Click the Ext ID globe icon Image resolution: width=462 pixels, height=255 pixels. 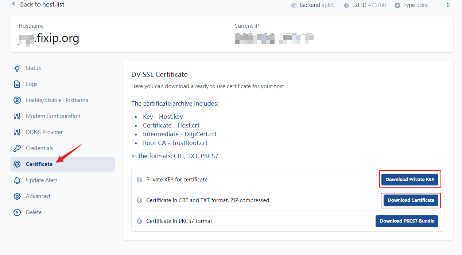346,5
